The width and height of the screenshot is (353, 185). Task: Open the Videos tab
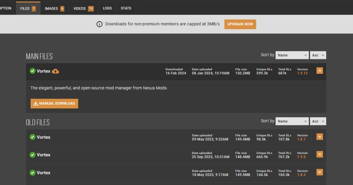coord(84,8)
